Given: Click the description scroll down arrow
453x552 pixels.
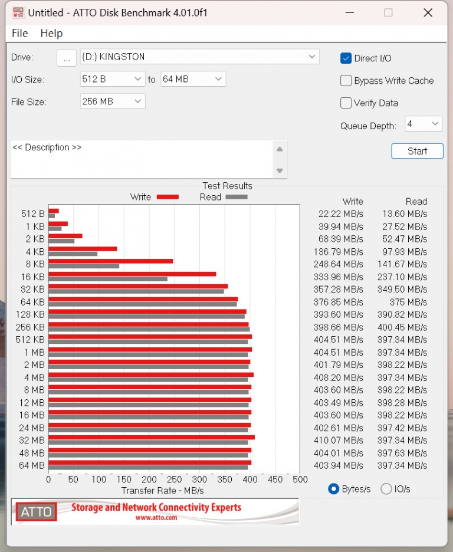Looking at the screenshot, I should 280,171.
